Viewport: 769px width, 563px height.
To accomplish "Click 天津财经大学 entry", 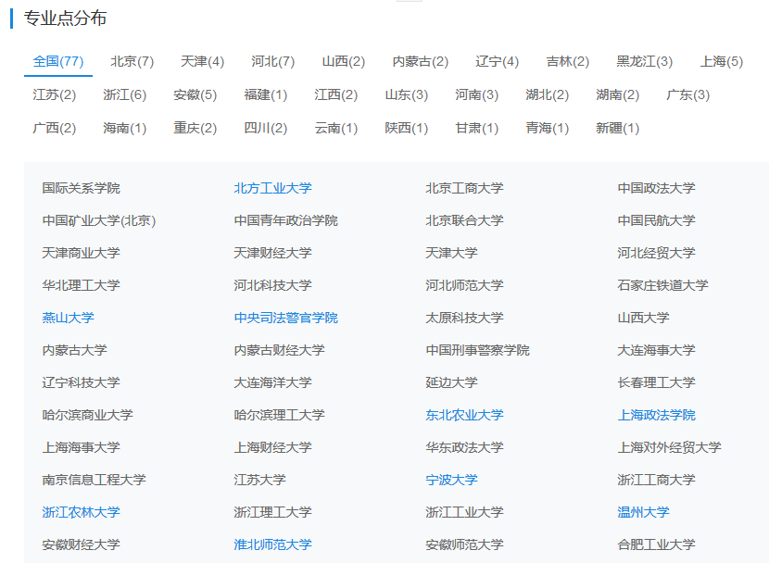I will tap(272, 253).
